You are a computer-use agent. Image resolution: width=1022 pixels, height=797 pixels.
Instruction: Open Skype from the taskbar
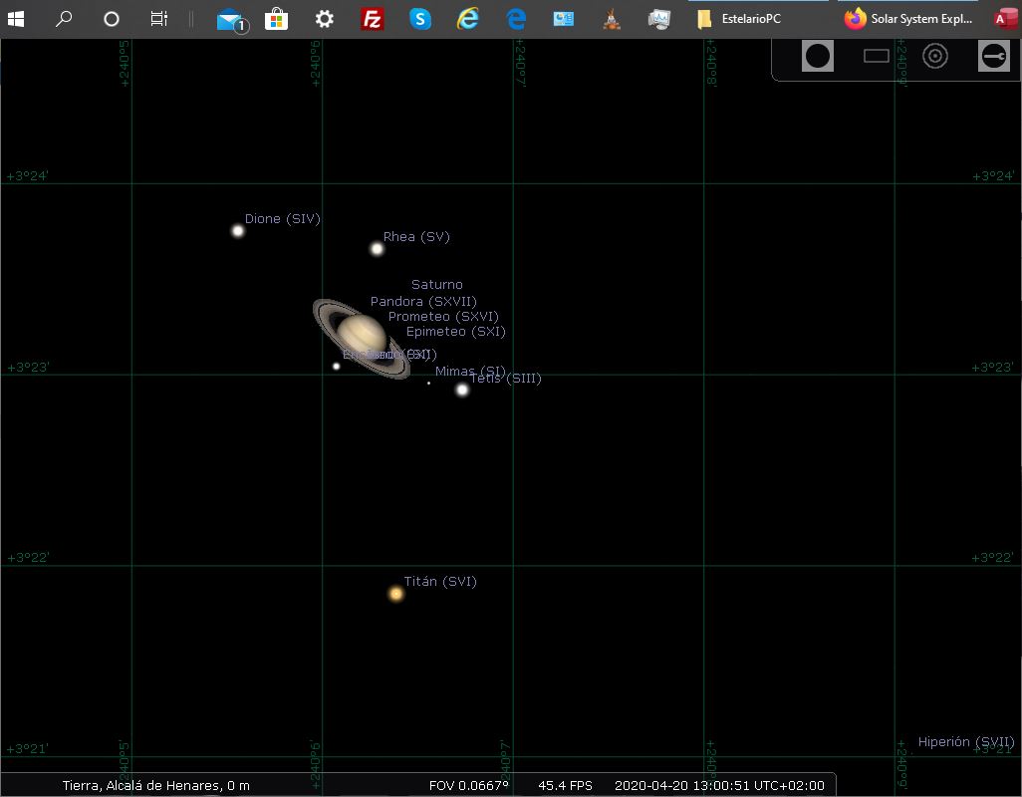point(420,19)
